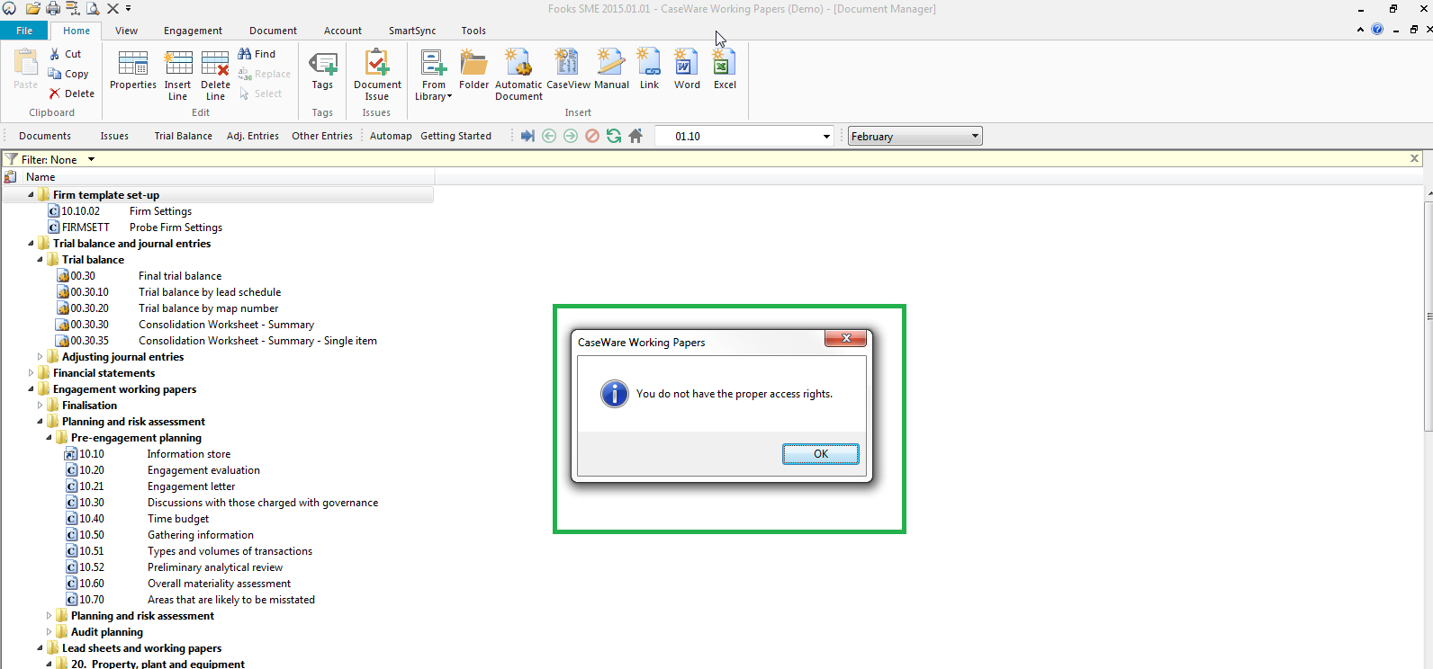Collapse the Firm template set-up folder

pyautogui.click(x=31, y=195)
